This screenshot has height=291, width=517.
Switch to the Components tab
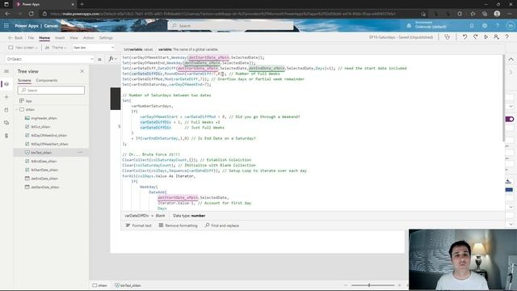pos(47,81)
